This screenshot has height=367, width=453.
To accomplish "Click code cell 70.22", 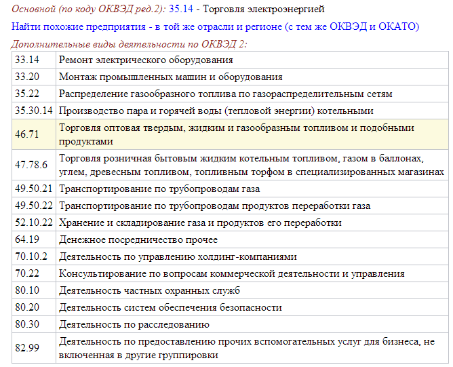I will point(34,273).
